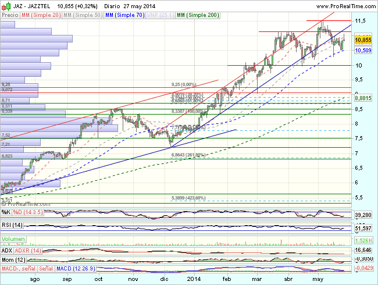The image size is (378, 285).
Task: Click the blue 10,509 moving average price tag
Action: (x=363, y=51)
